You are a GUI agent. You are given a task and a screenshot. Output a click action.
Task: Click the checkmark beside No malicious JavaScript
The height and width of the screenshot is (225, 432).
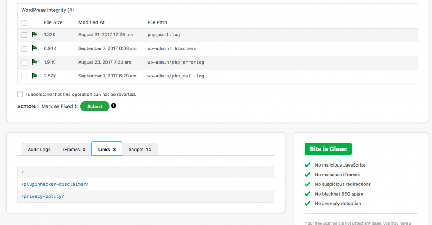point(308,165)
